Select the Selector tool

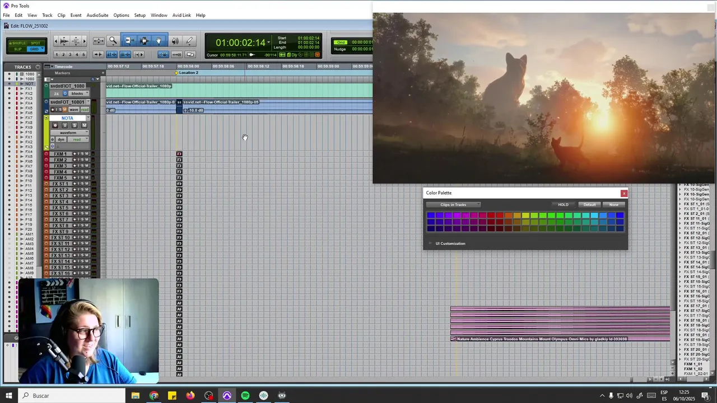[145, 41]
